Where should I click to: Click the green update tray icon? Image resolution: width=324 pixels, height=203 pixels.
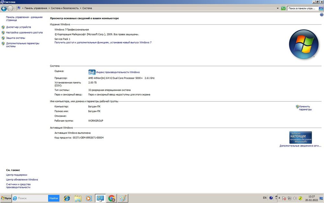point(300,198)
